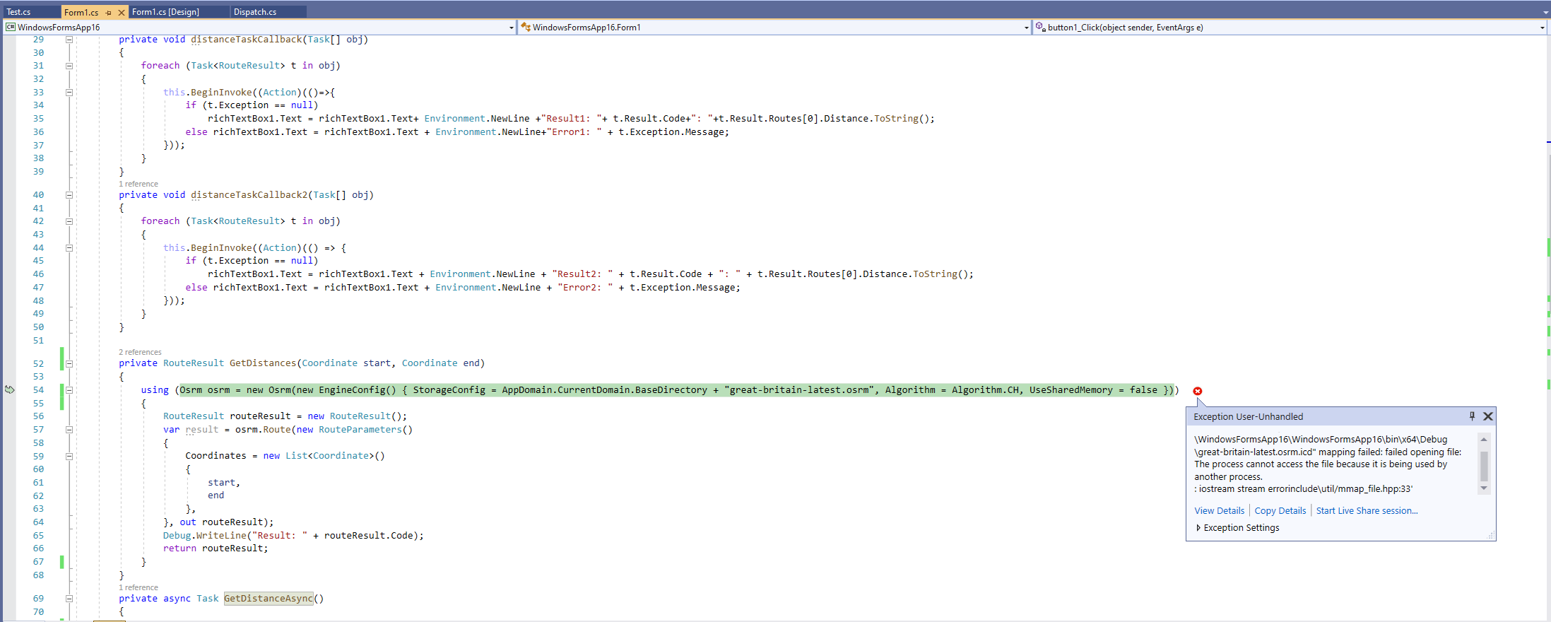Pin the Exception User-Unhandled popup
Image resolution: width=1551 pixels, height=622 pixels.
(x=1472, y=416)
